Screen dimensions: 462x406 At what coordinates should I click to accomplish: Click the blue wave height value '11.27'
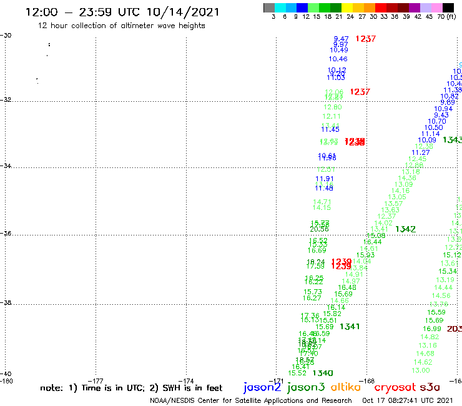421,152
